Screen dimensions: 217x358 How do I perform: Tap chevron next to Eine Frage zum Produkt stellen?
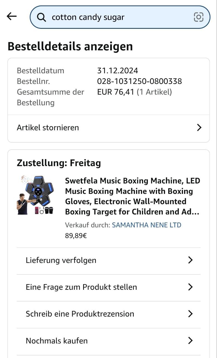click(190, 287)
